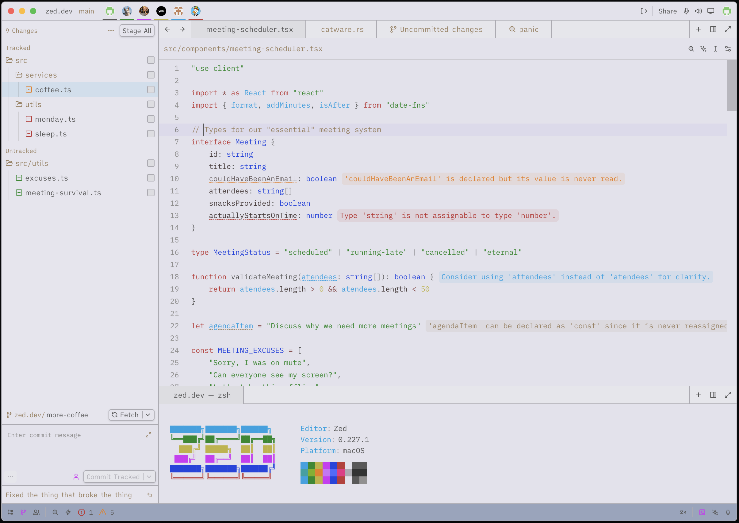Share screen with the monitor icon

[x=711, y=11]
